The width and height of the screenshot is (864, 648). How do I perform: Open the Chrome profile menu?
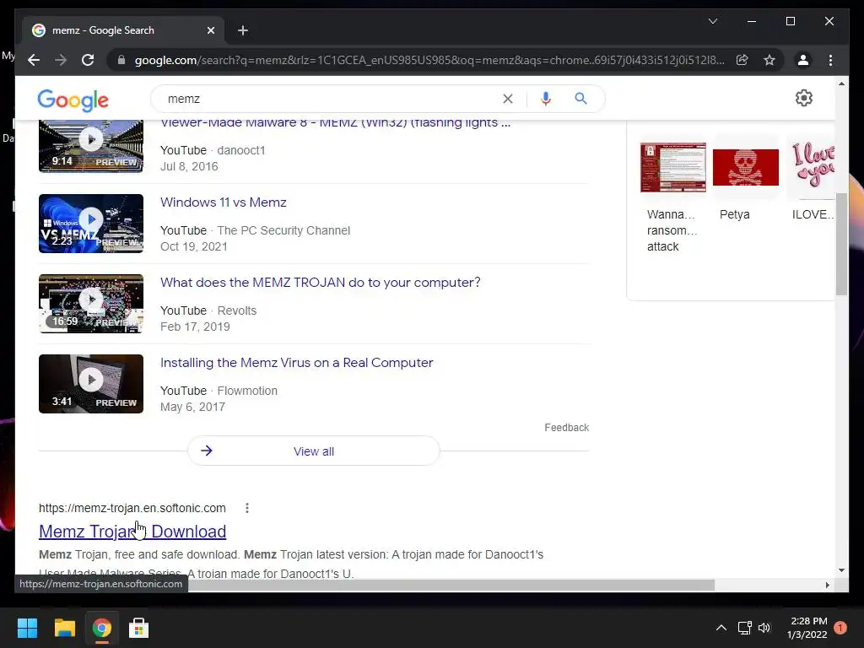click(803, 60)
